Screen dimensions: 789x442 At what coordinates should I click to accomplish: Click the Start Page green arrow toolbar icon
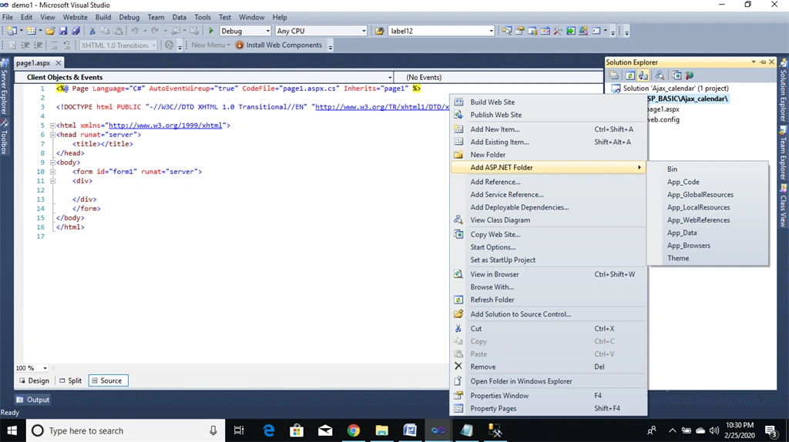point(571,31)
